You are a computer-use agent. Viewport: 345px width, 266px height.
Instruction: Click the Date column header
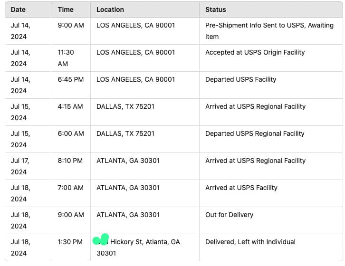pyautogui.click(x=18, y=9)
